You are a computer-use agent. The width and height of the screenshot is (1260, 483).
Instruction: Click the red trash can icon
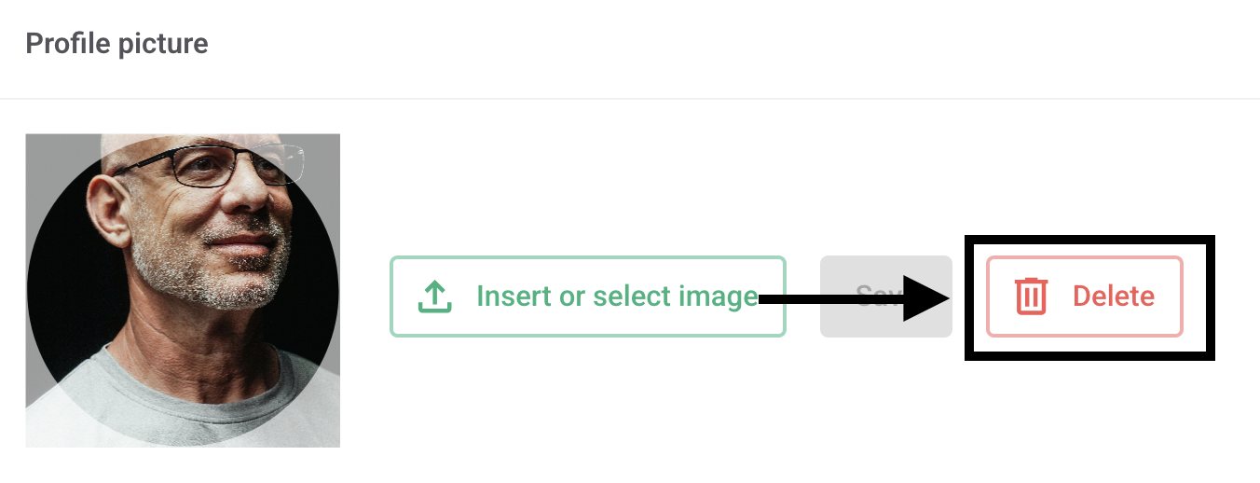1031,297
